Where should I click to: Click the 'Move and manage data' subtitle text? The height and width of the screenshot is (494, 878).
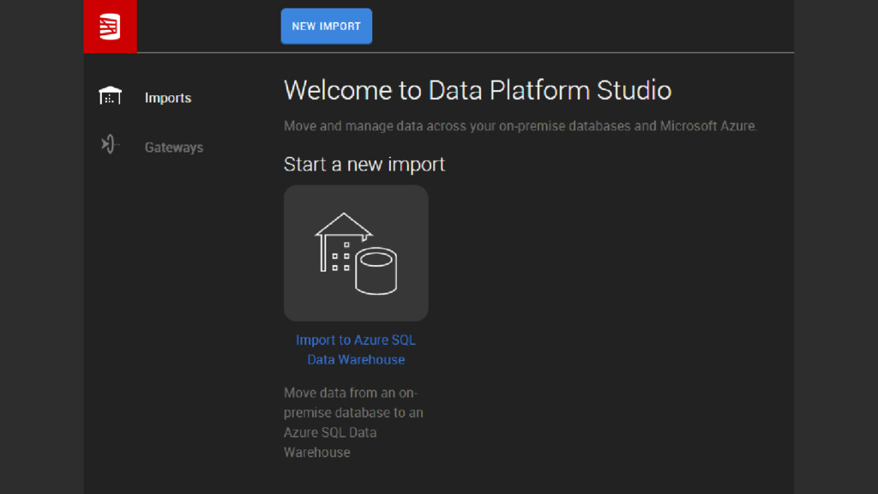point(520,126)
